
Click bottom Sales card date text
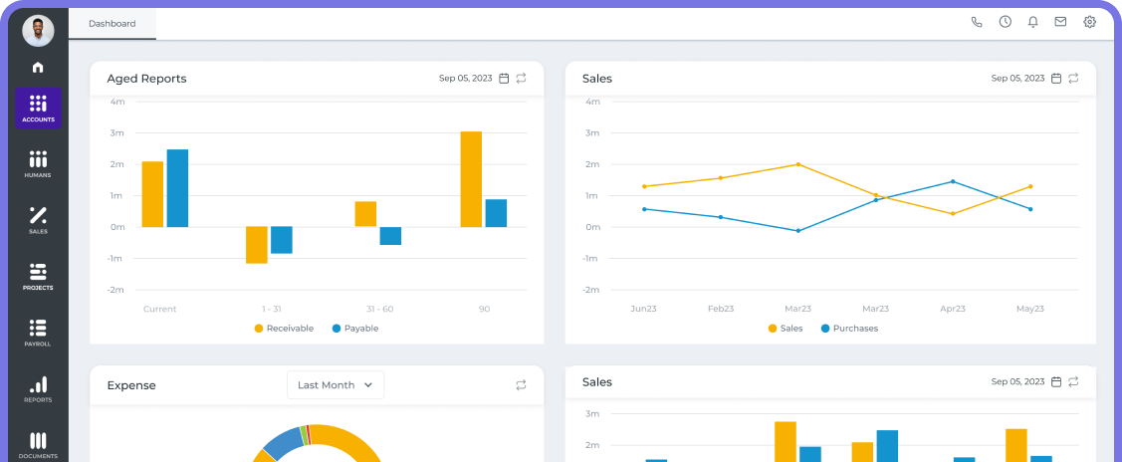pos(1017,382)
